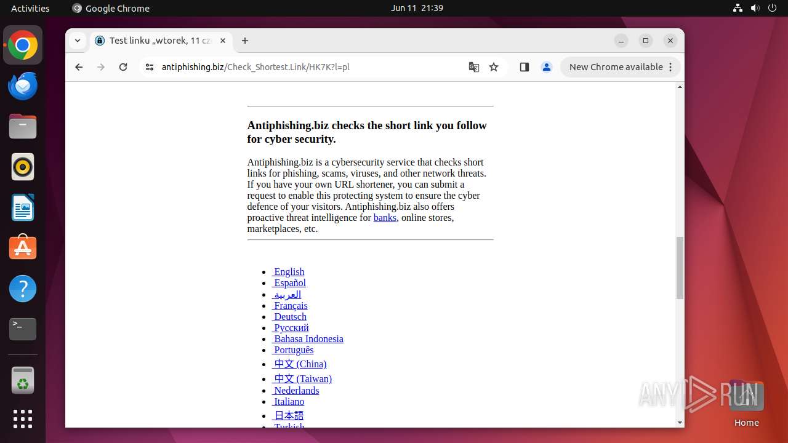788x443 pixels.
Task: Launch Thunderbird mail from the dock
Action: (23, 86)
